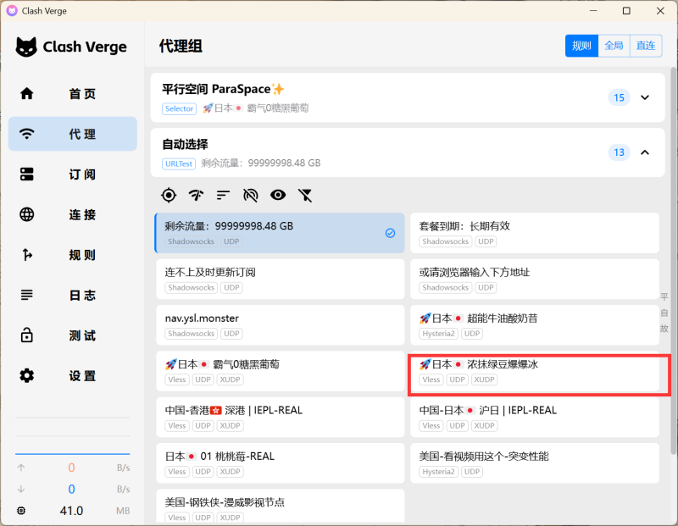
Task: Change proxy sorting order
Action: [223, 195]
